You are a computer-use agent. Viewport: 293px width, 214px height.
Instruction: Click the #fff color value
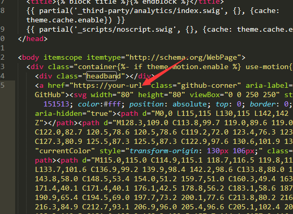click(112, 104)
